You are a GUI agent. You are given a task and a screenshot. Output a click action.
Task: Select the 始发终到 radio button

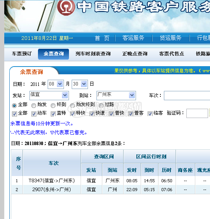pyautogui.click(x=72, y=106)
